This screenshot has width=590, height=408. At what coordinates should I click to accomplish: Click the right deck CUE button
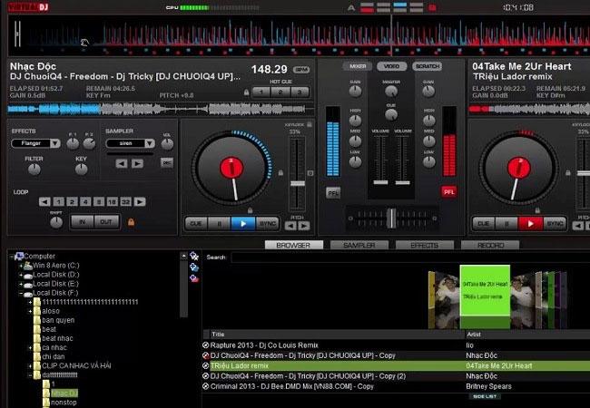coord(484,224)
